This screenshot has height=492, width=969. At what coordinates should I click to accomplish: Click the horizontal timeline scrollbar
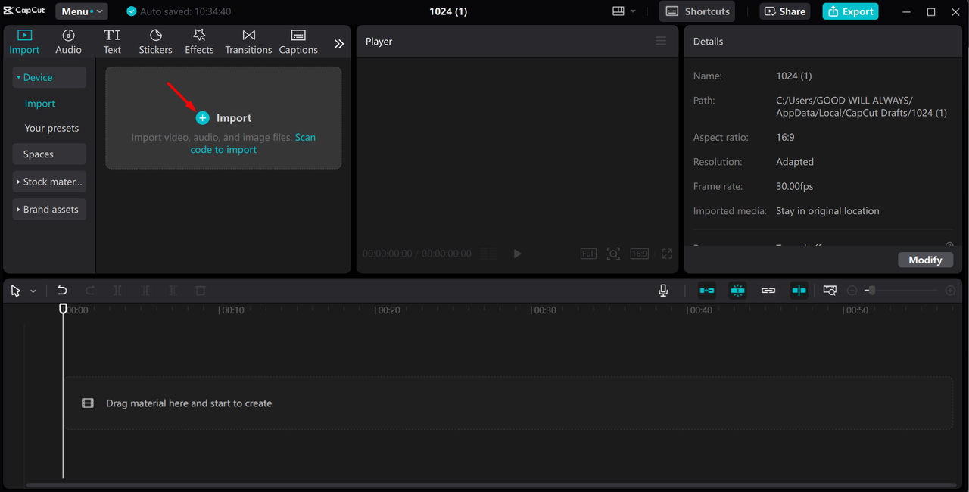[x=491, y=485]
